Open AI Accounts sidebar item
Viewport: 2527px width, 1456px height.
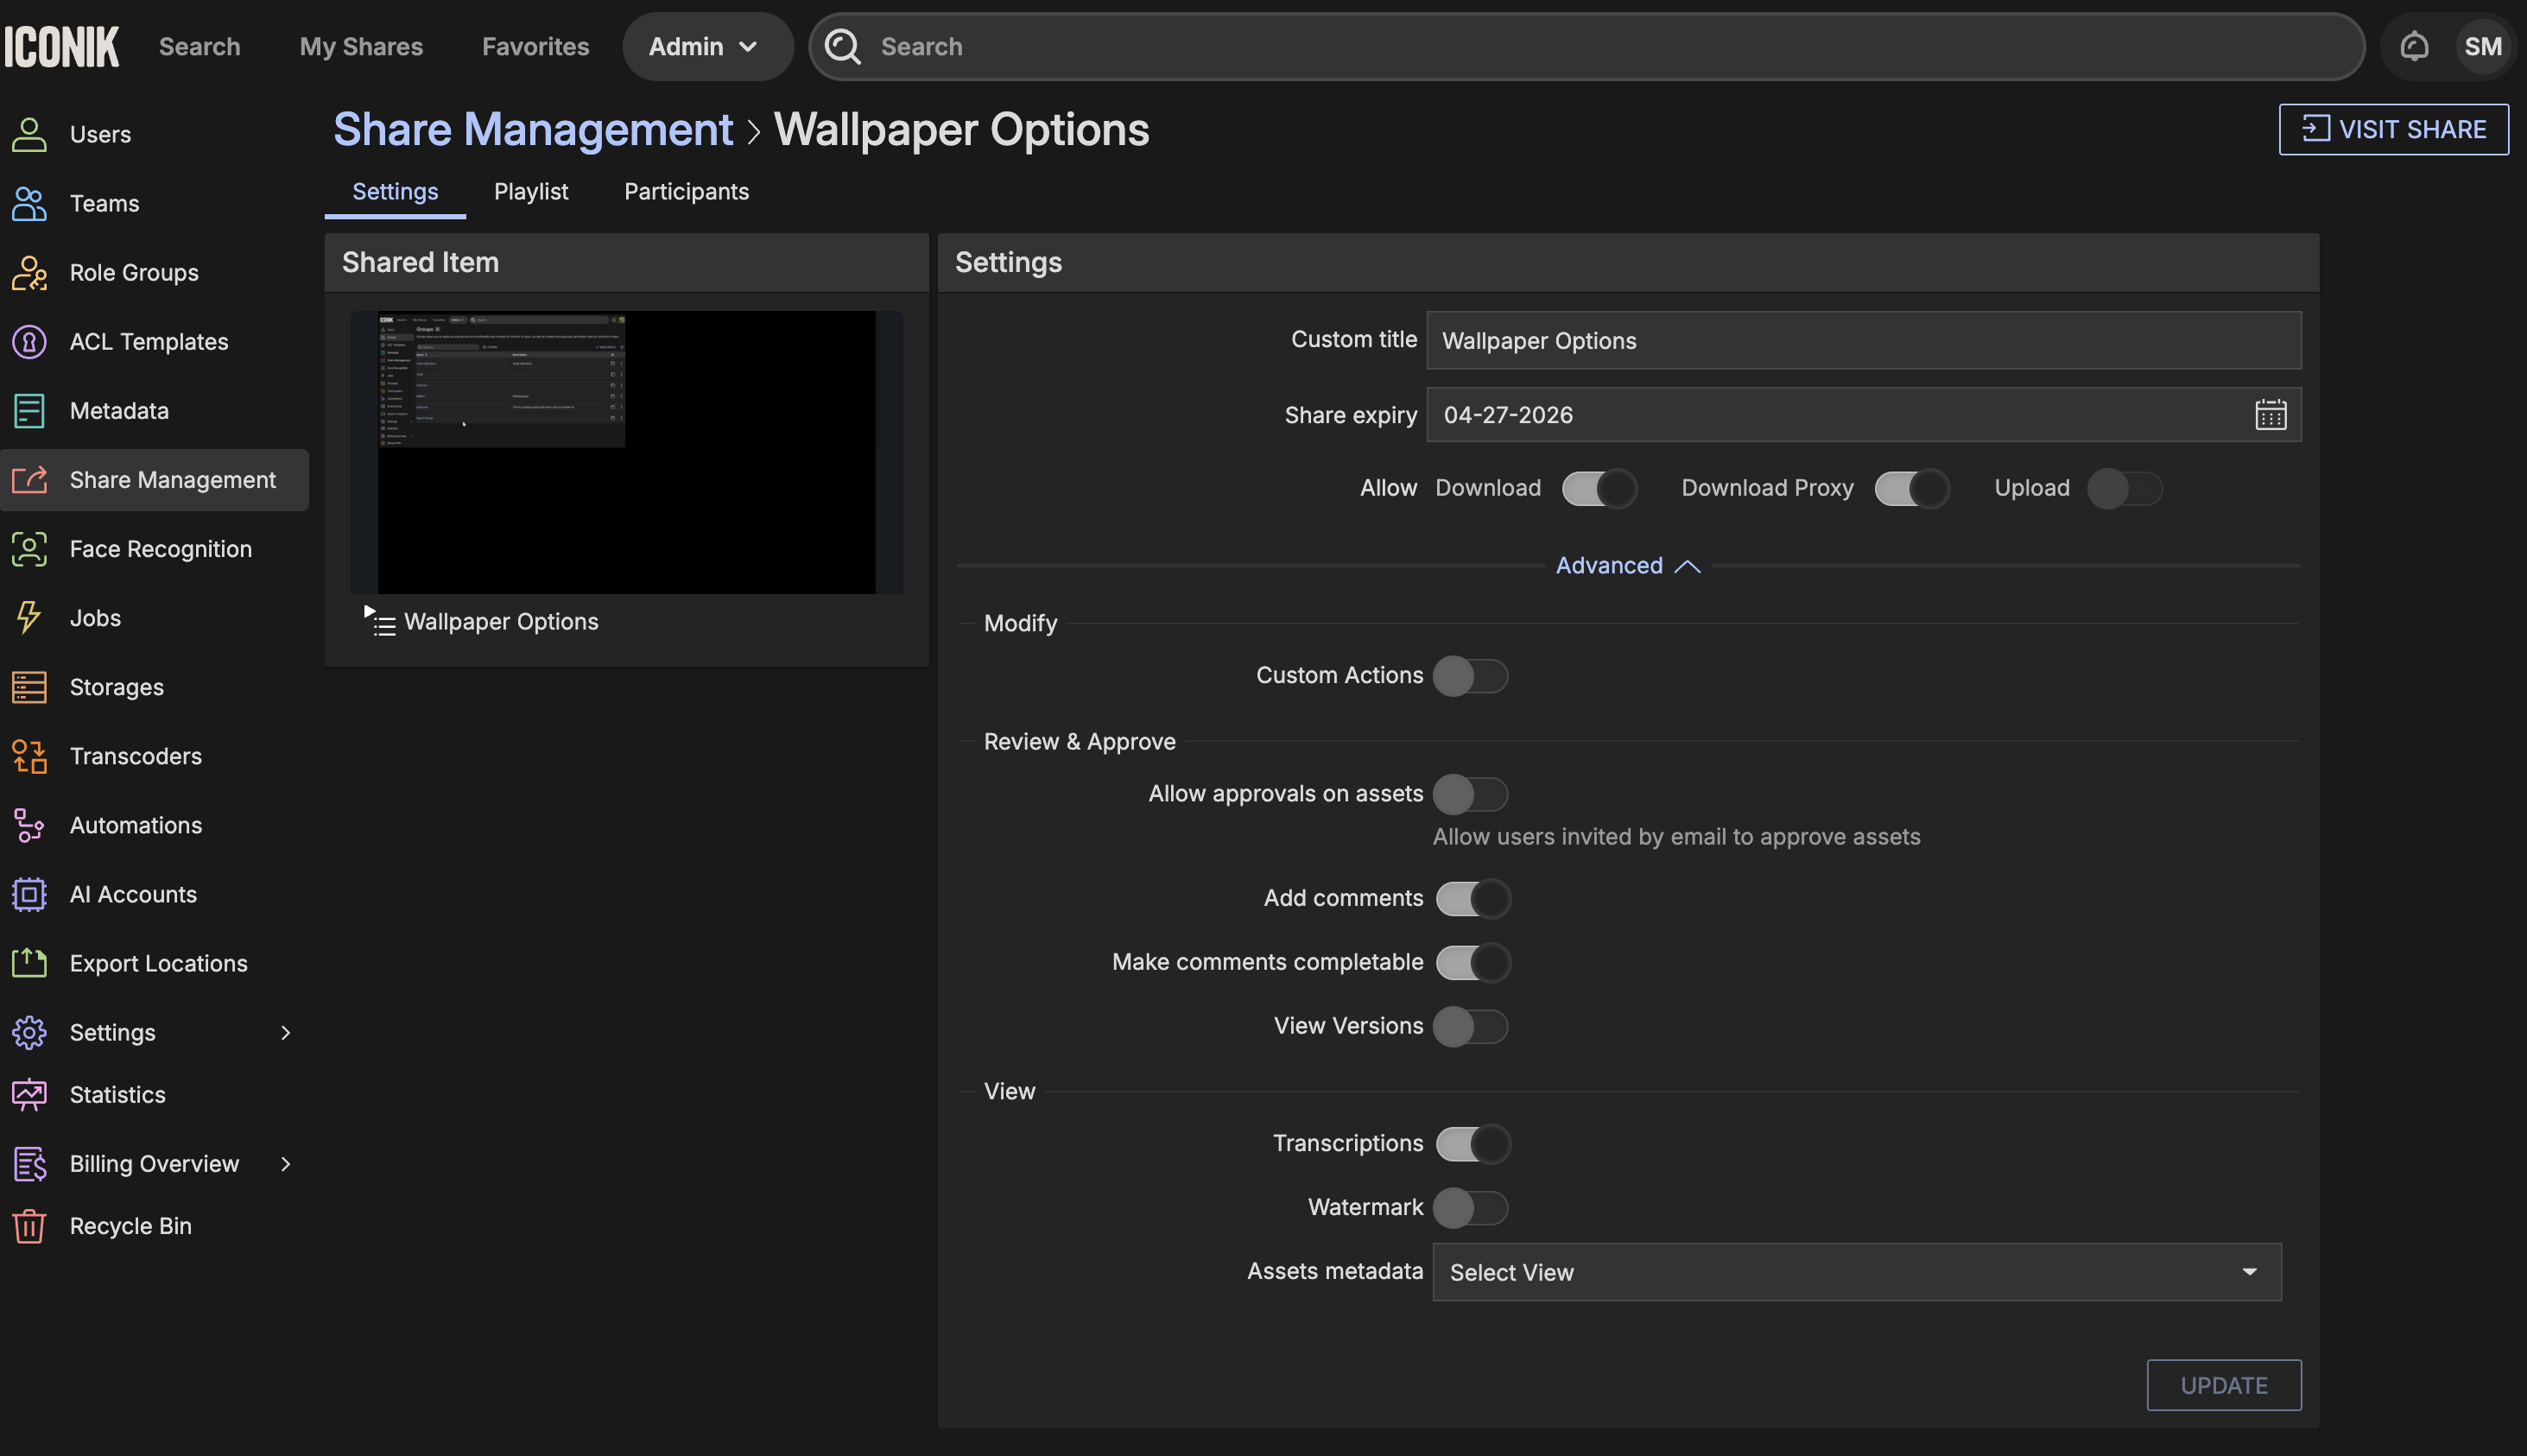tap(133, 894)
